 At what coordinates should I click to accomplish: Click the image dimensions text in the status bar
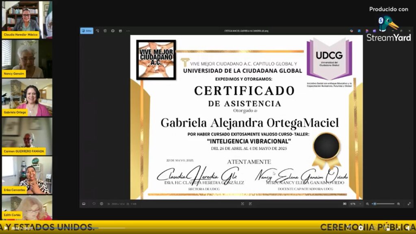pyautogui.click(x=118, y=204)
